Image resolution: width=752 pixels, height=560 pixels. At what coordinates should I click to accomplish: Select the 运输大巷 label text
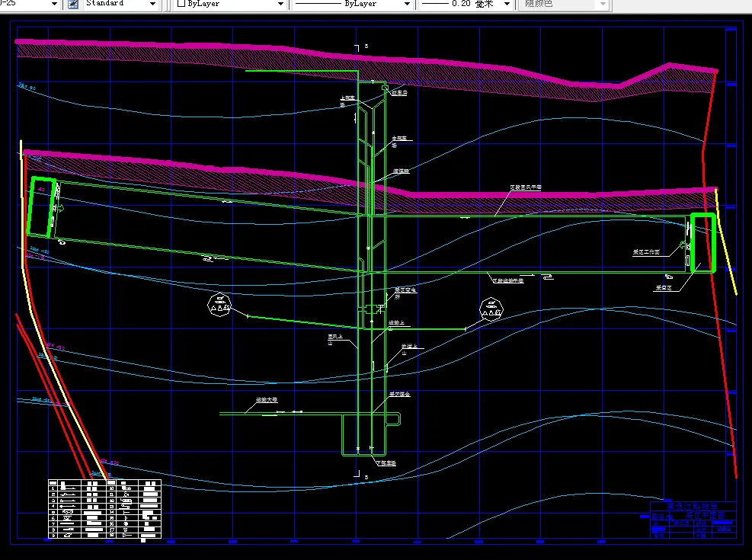click(x=267, y=399)
